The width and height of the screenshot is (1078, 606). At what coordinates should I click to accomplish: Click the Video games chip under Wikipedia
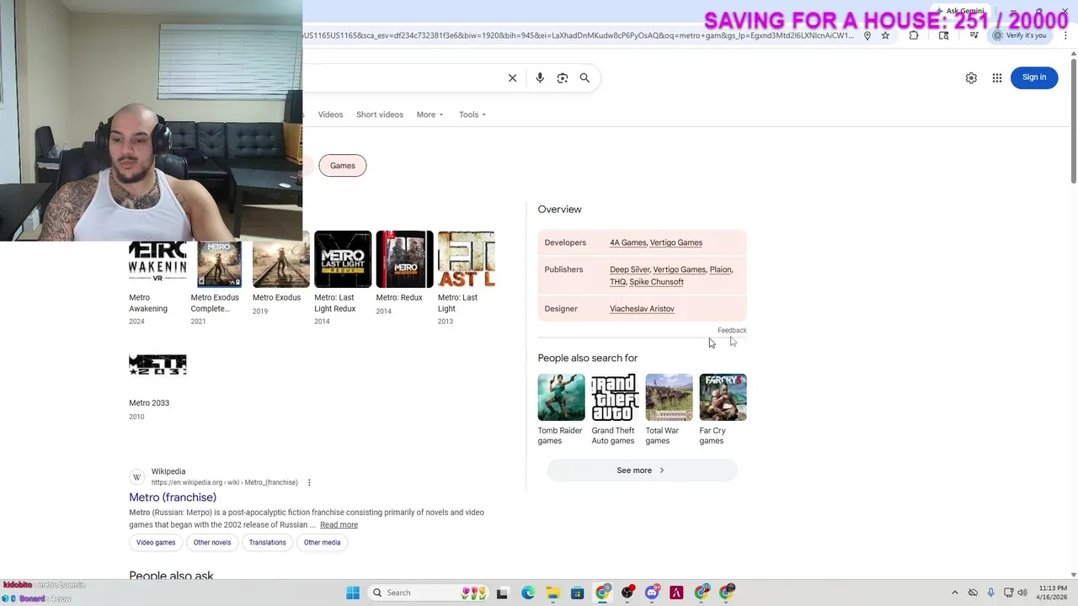(156, 543)
